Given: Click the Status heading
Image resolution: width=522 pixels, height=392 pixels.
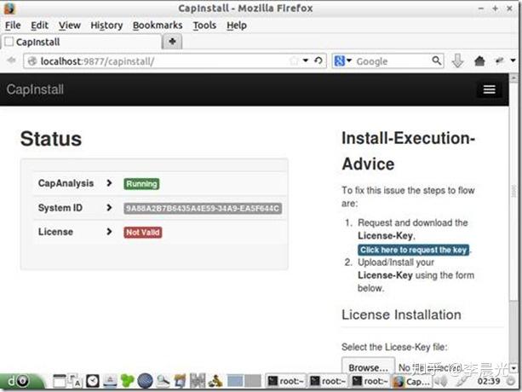Looking at the screenshot, I should click(x=51, y=139).
